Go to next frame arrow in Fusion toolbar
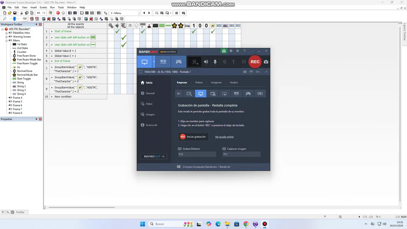The height and width of the screenshot is (229, 407). (x=149, y=13)
